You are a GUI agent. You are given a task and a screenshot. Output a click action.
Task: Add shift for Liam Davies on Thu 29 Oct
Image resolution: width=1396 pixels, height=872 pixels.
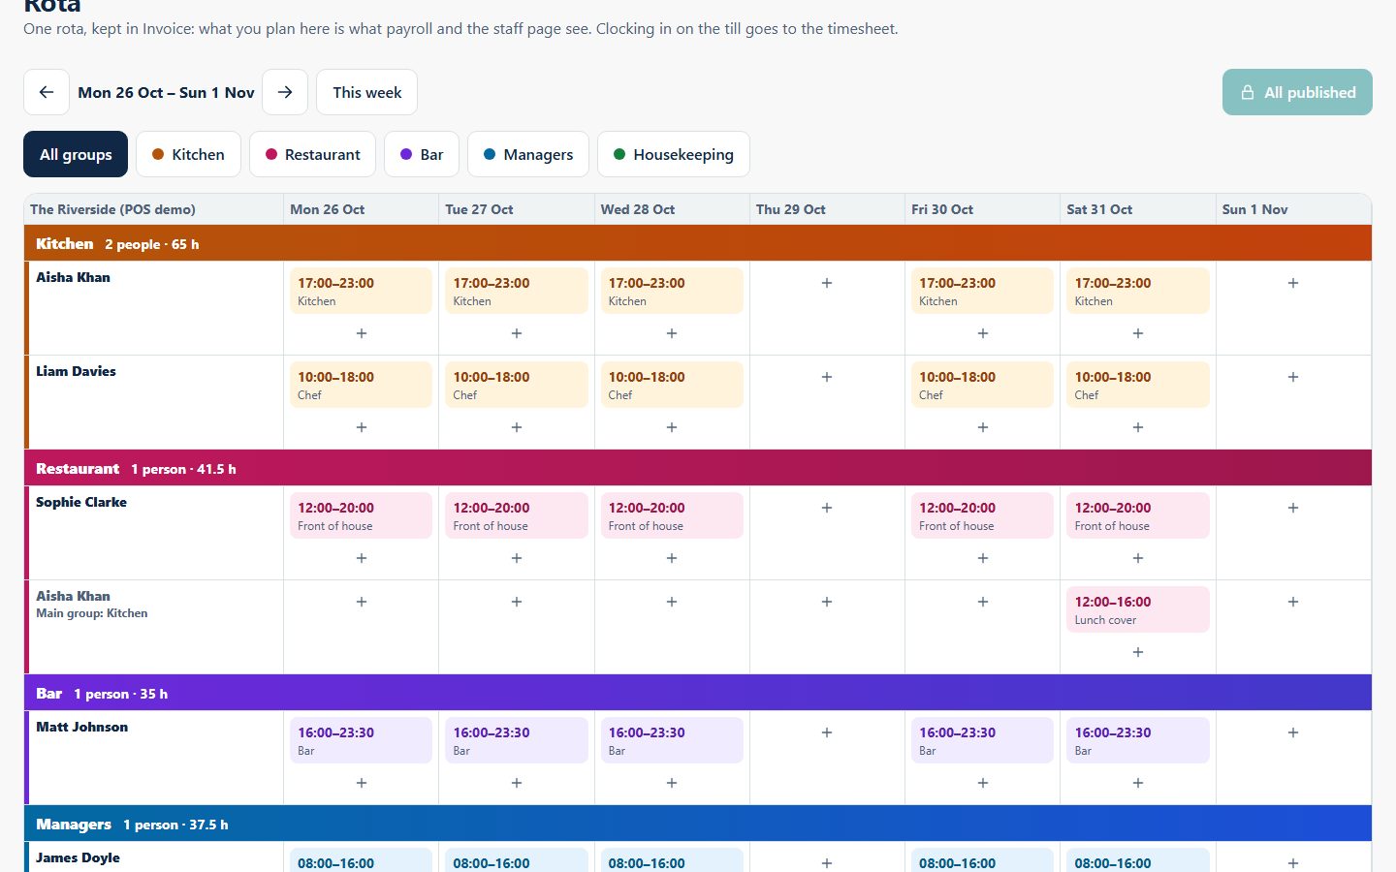[x=827, y=377]
